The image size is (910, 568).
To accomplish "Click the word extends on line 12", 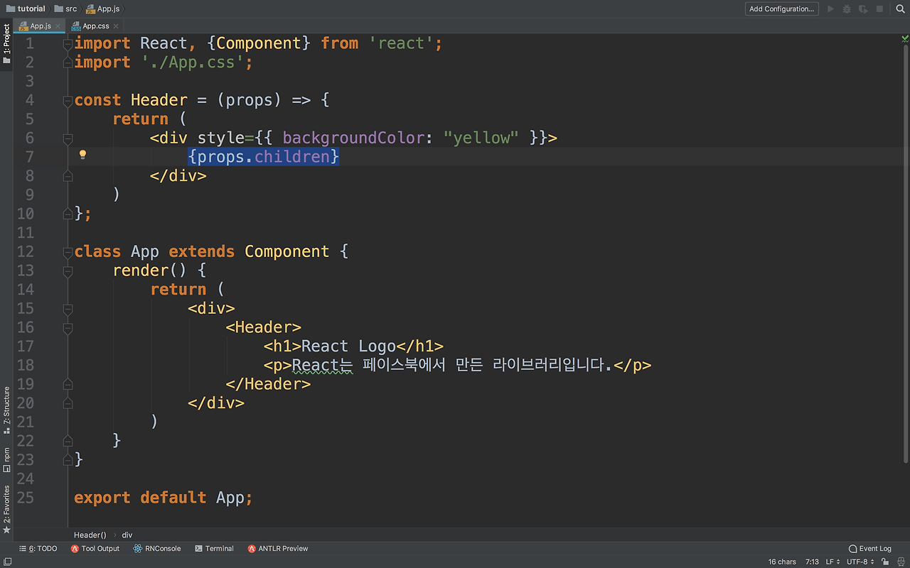I will [202, 251].
